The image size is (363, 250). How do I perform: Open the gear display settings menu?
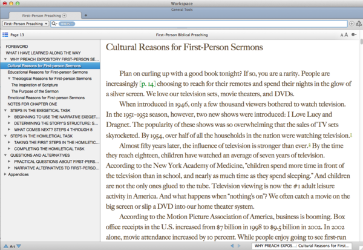pos(354,35)
